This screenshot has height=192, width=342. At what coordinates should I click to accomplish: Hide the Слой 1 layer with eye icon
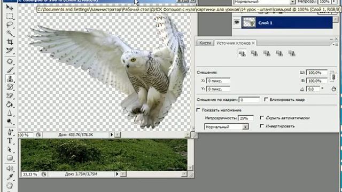[x=237, y=22]
